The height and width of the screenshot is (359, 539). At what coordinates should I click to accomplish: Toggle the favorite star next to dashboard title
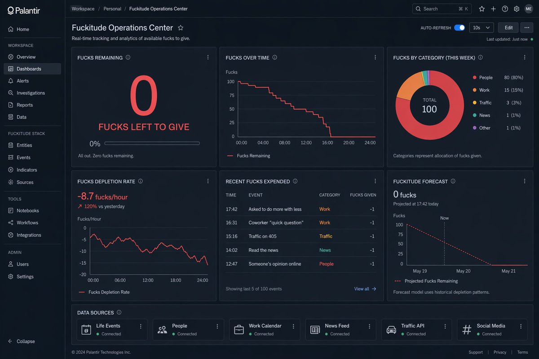181,27
